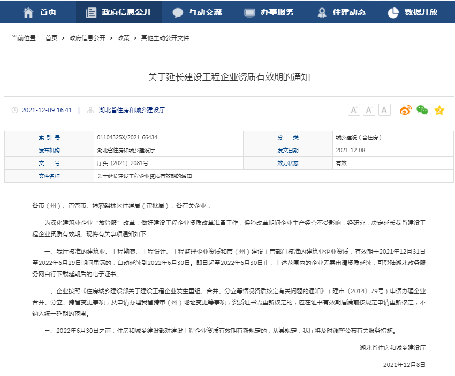Click the A- decrease font size icon
Screen dimensions: 455x376
369,109
